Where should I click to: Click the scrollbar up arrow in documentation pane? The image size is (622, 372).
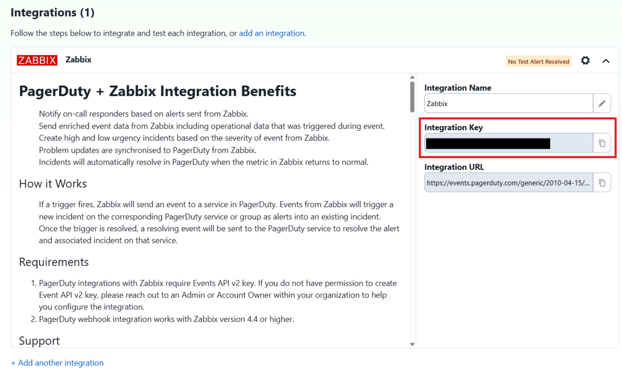pos(412,78)
